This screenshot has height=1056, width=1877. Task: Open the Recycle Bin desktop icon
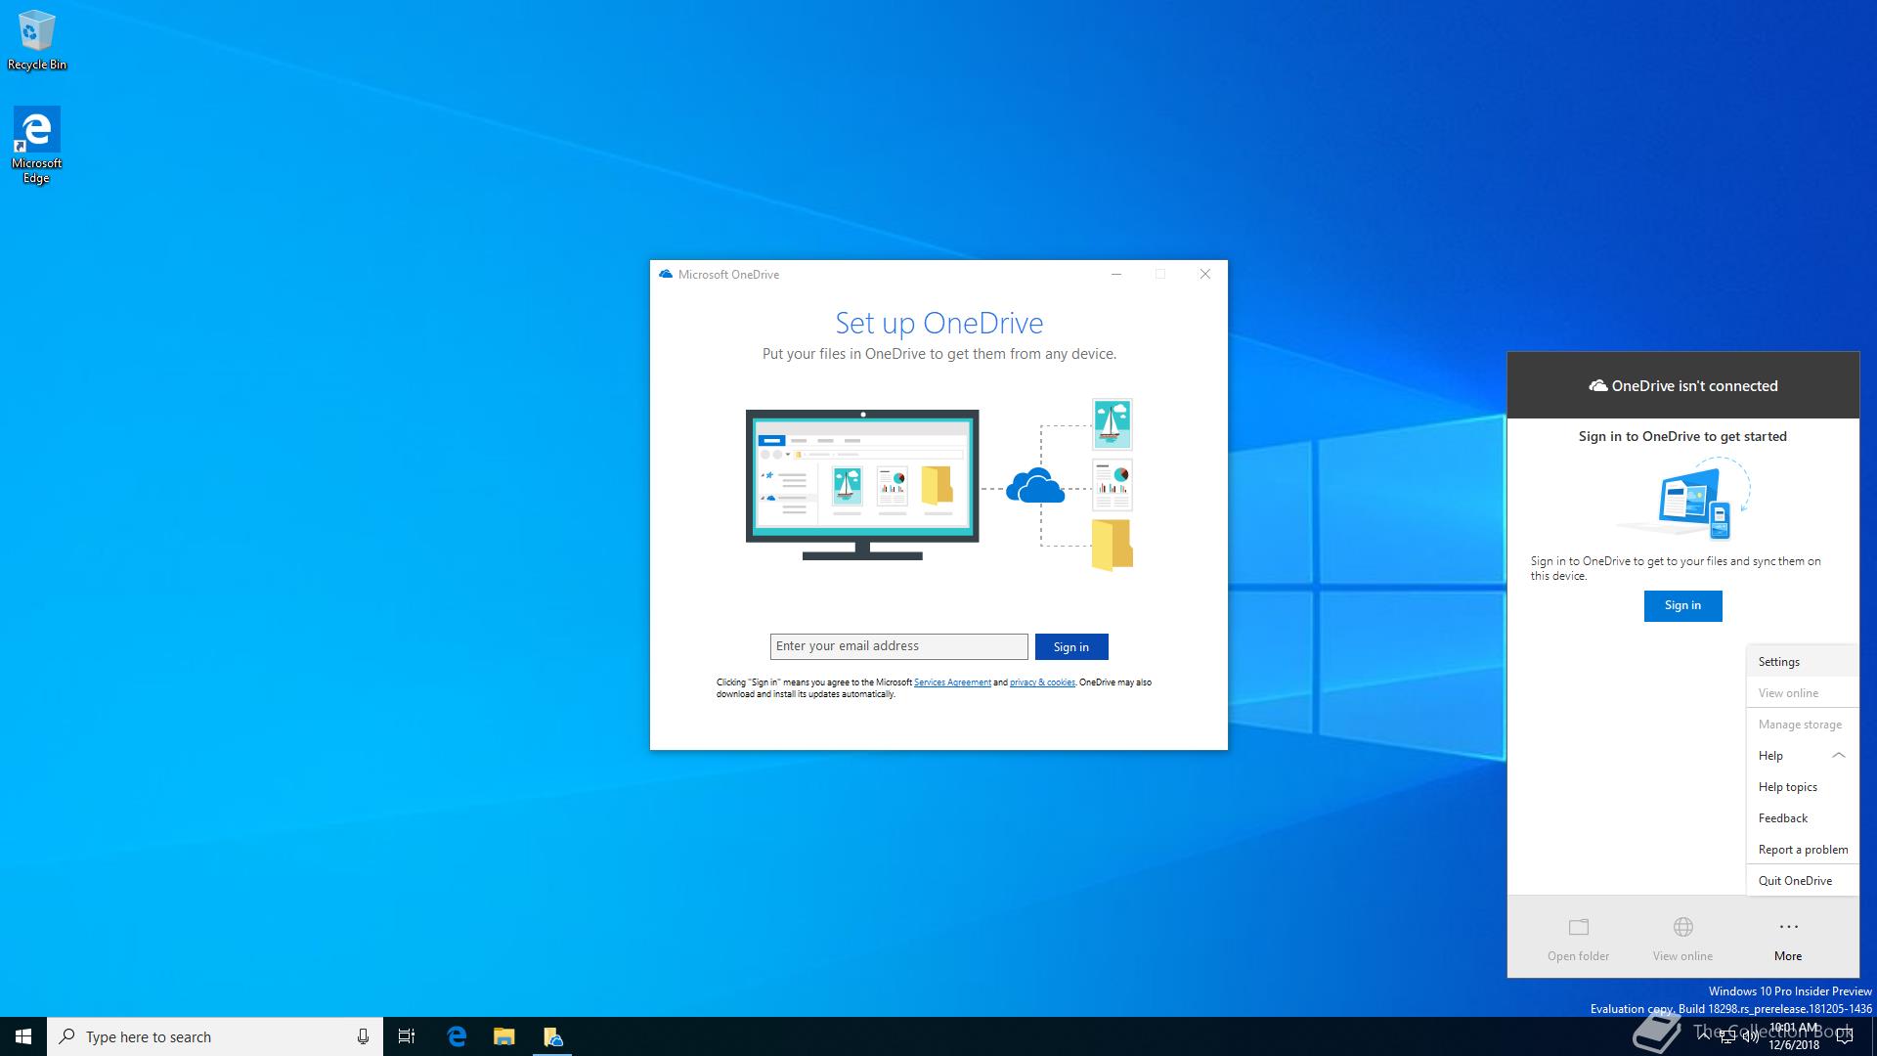click(36, 39)
